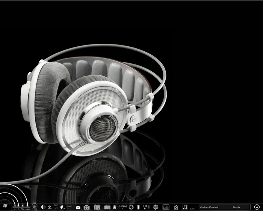Expand the dock with the up-arrow circle
263x211 pixels.
tap(257, 207)
